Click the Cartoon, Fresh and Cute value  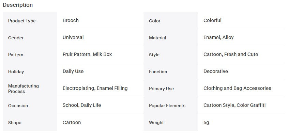tap(231, 54)
